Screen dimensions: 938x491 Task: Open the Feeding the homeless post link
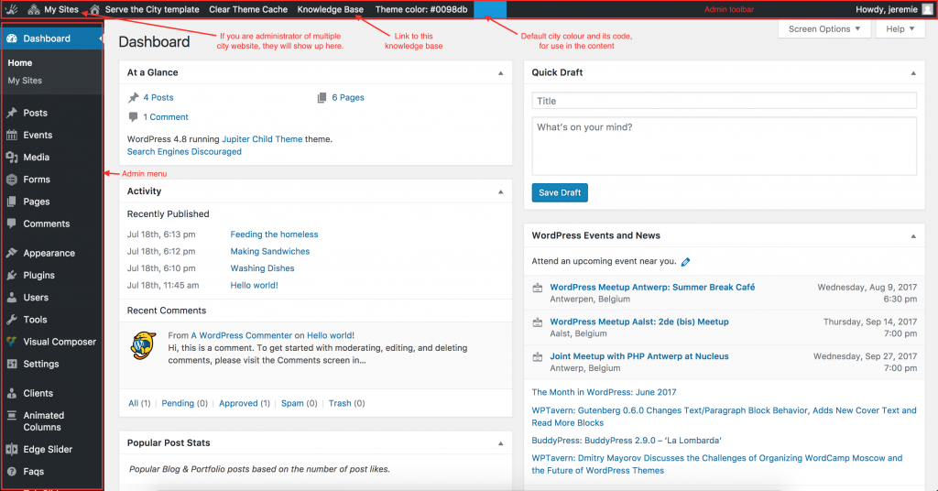tap(274, 235)
